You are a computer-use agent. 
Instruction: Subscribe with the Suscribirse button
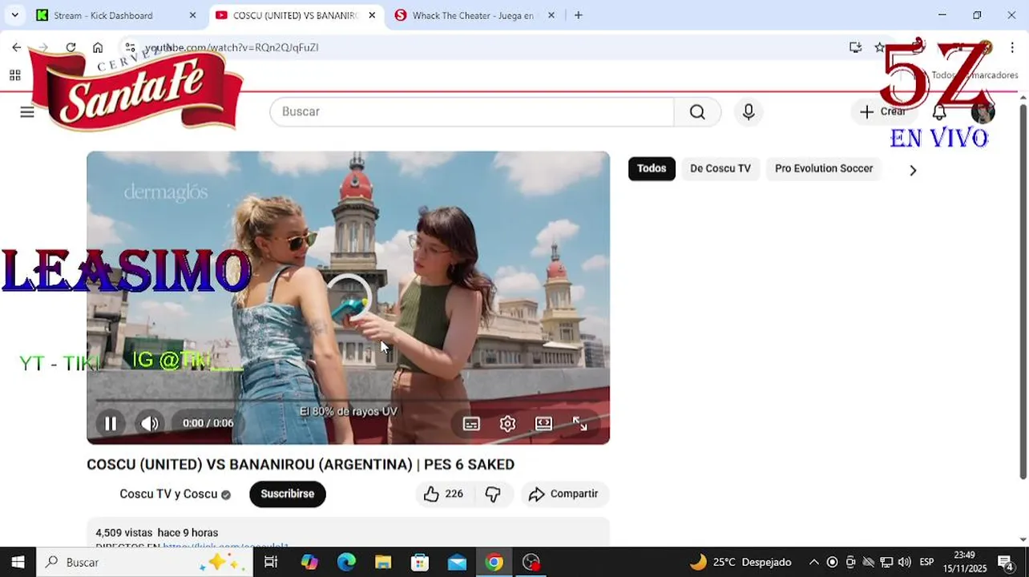coord(287,494)
